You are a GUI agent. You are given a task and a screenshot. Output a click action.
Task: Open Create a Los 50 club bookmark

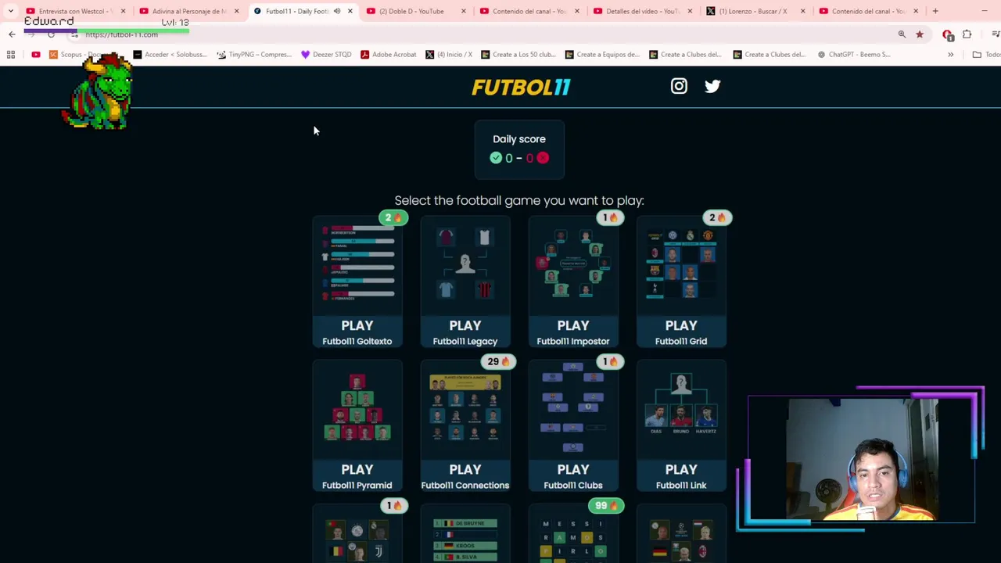518,55
